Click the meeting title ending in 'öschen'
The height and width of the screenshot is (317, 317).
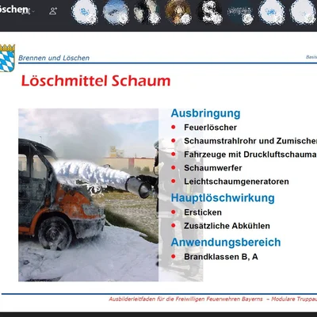tap(13, 9)
